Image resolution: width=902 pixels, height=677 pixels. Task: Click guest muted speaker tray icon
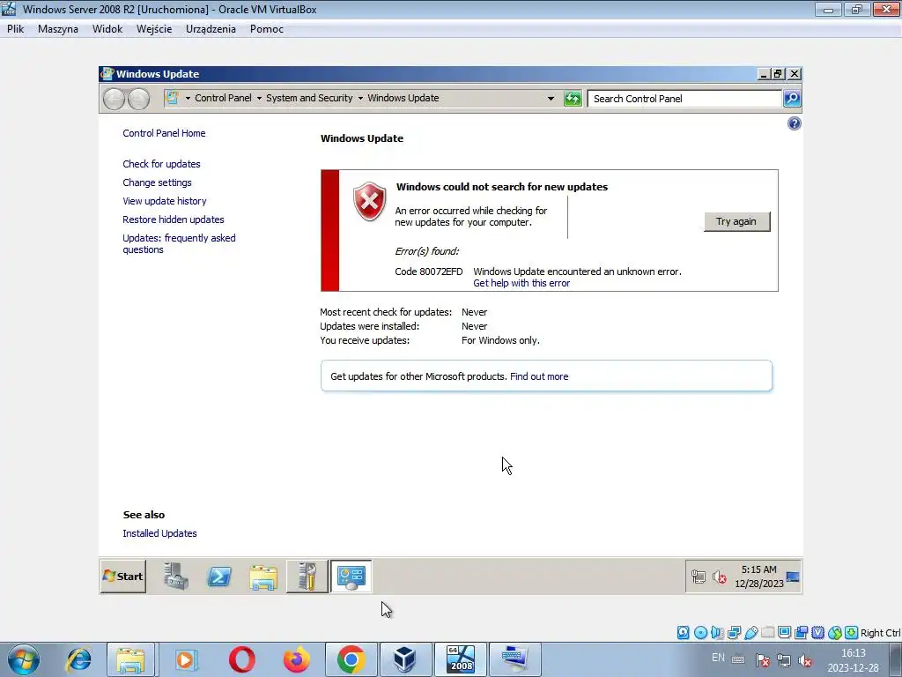[x=719, y=577]
